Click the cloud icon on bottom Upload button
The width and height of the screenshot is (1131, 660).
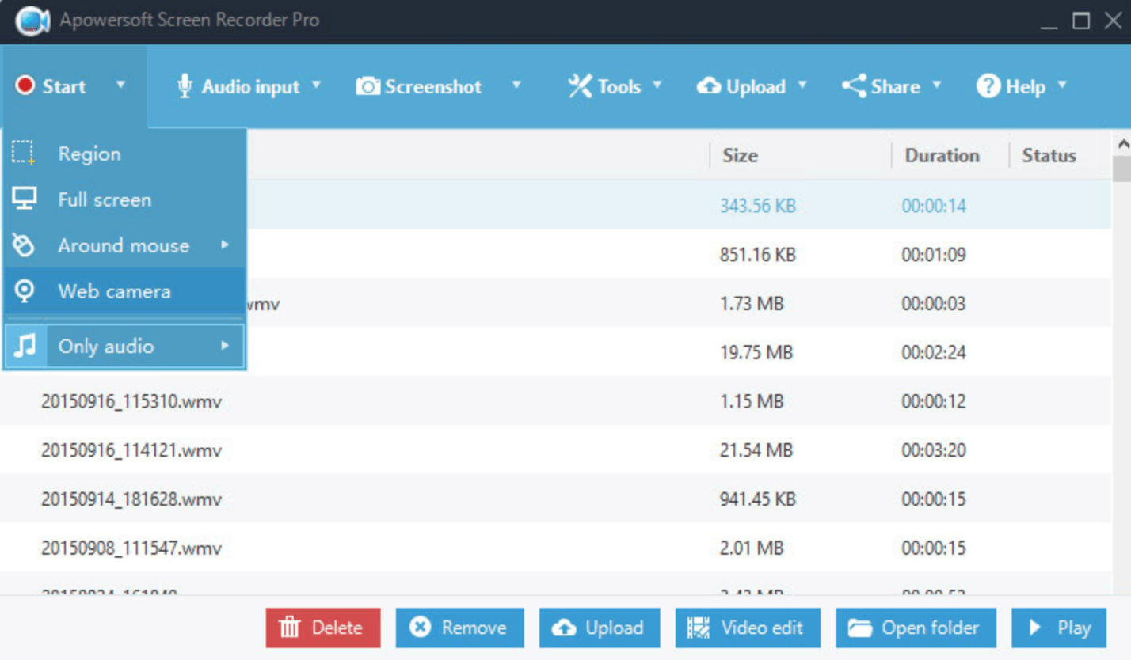pos(564,628)
